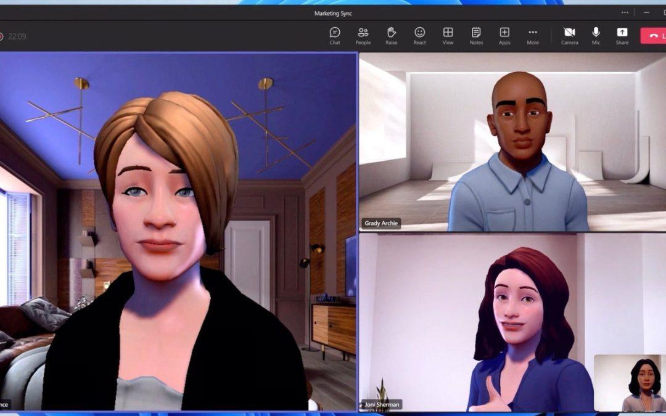
Task: Click the Grady Archie name label
Action: [x=380, y=223]
